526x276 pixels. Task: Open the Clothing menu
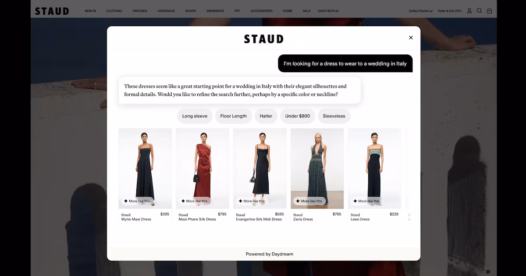(114, 11)
